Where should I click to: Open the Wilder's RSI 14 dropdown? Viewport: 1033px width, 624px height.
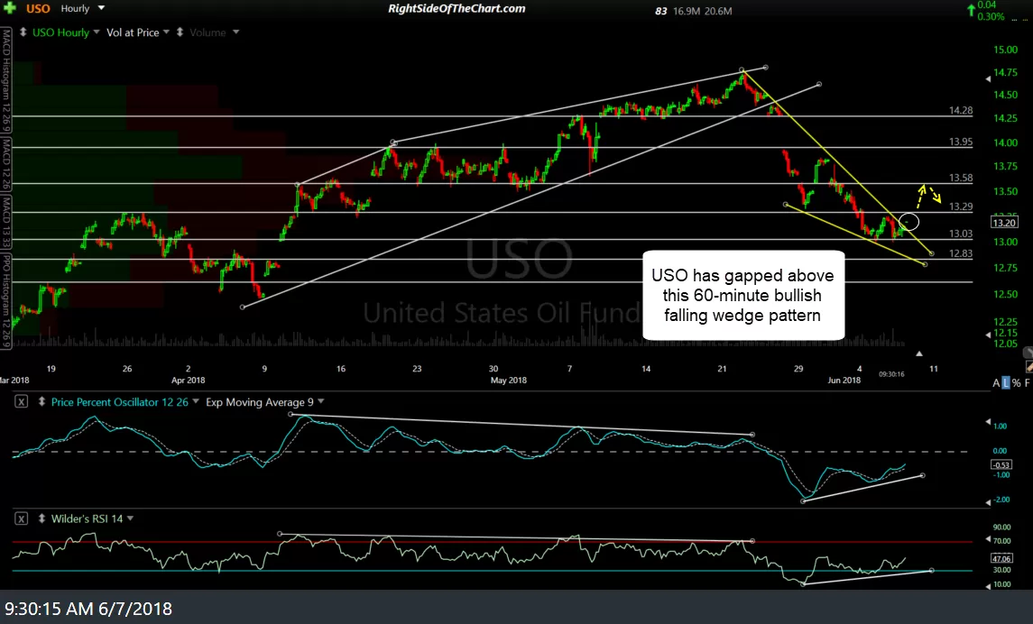[131, 518]
